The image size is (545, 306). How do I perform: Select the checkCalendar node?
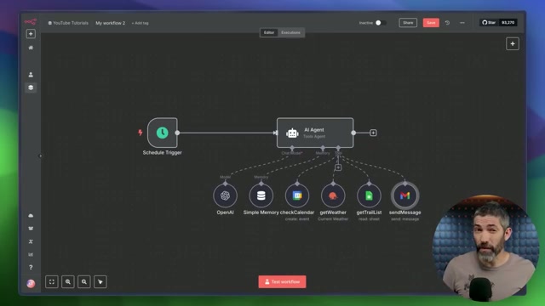297,195
